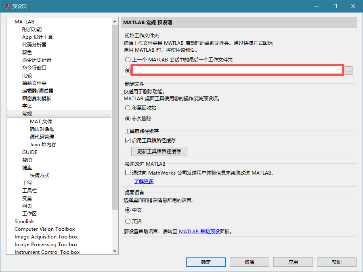Open Instrument Control Toolbox preferences
This screenshot has height=272, width=363.
47,252
